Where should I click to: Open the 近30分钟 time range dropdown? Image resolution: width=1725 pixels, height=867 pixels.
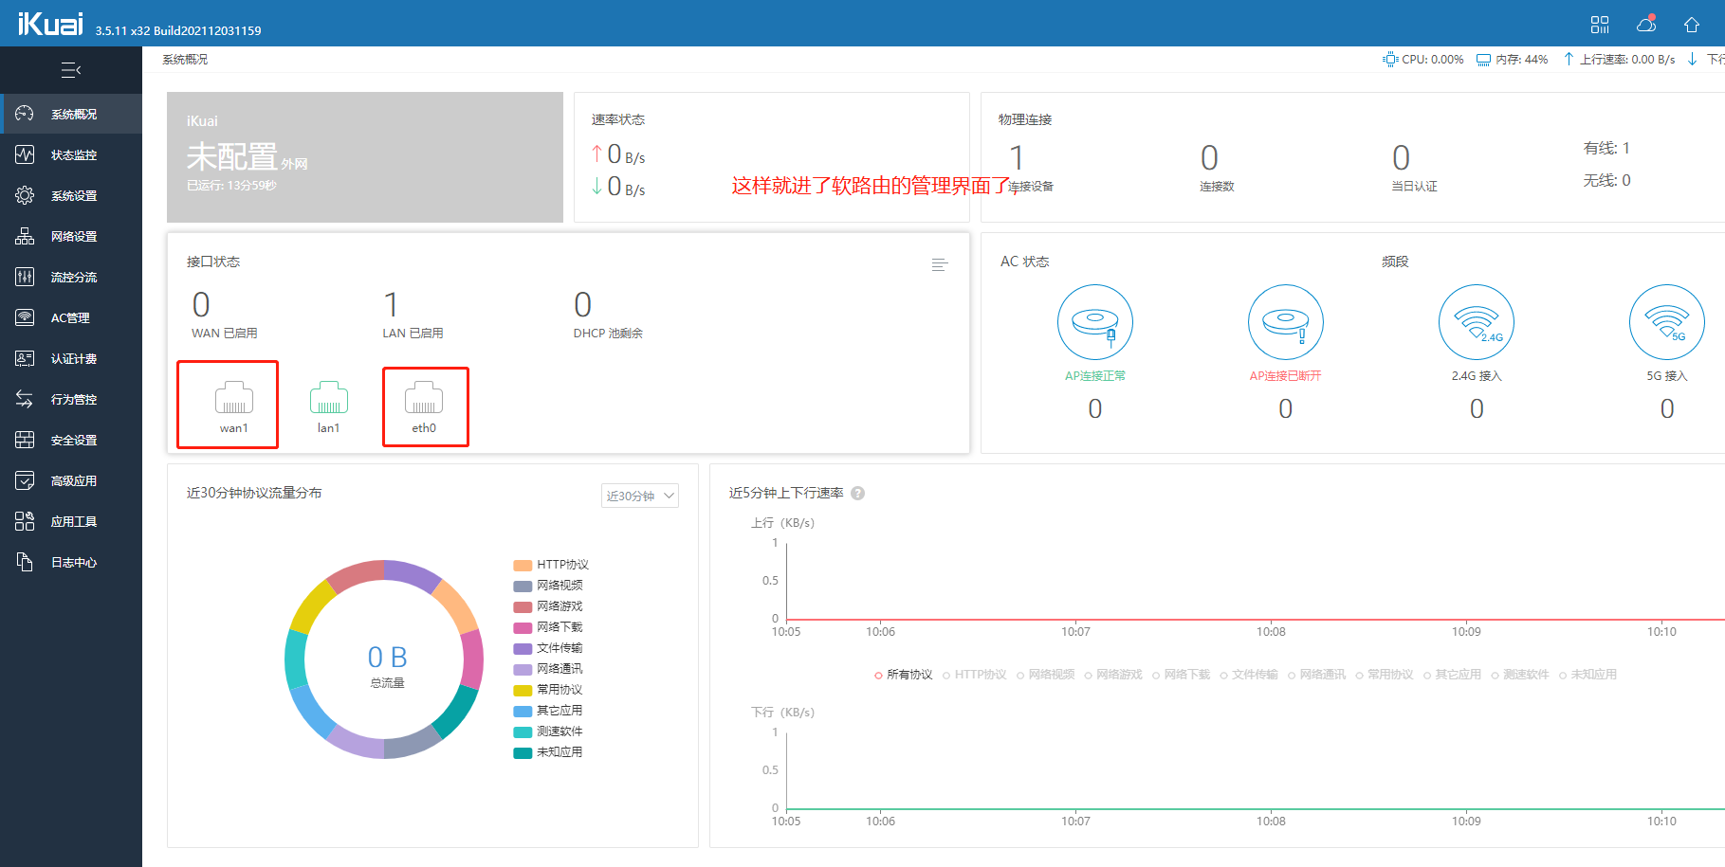click(x=640, y=496)
